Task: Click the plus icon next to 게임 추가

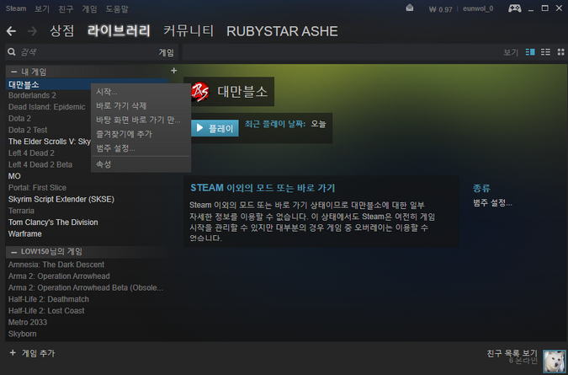Action: [x=13, y=352]
